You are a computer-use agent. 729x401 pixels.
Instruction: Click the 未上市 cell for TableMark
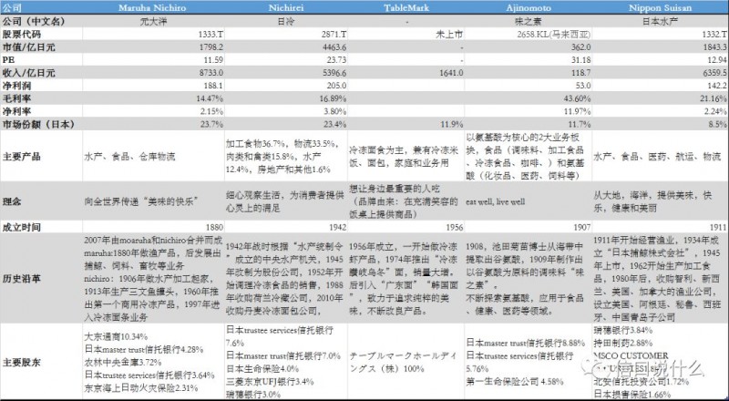(x=449, y=35)
